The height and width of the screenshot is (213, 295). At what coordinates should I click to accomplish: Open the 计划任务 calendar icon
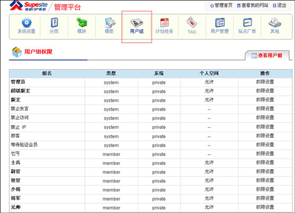pyautogui.click(x=164, y=23)
